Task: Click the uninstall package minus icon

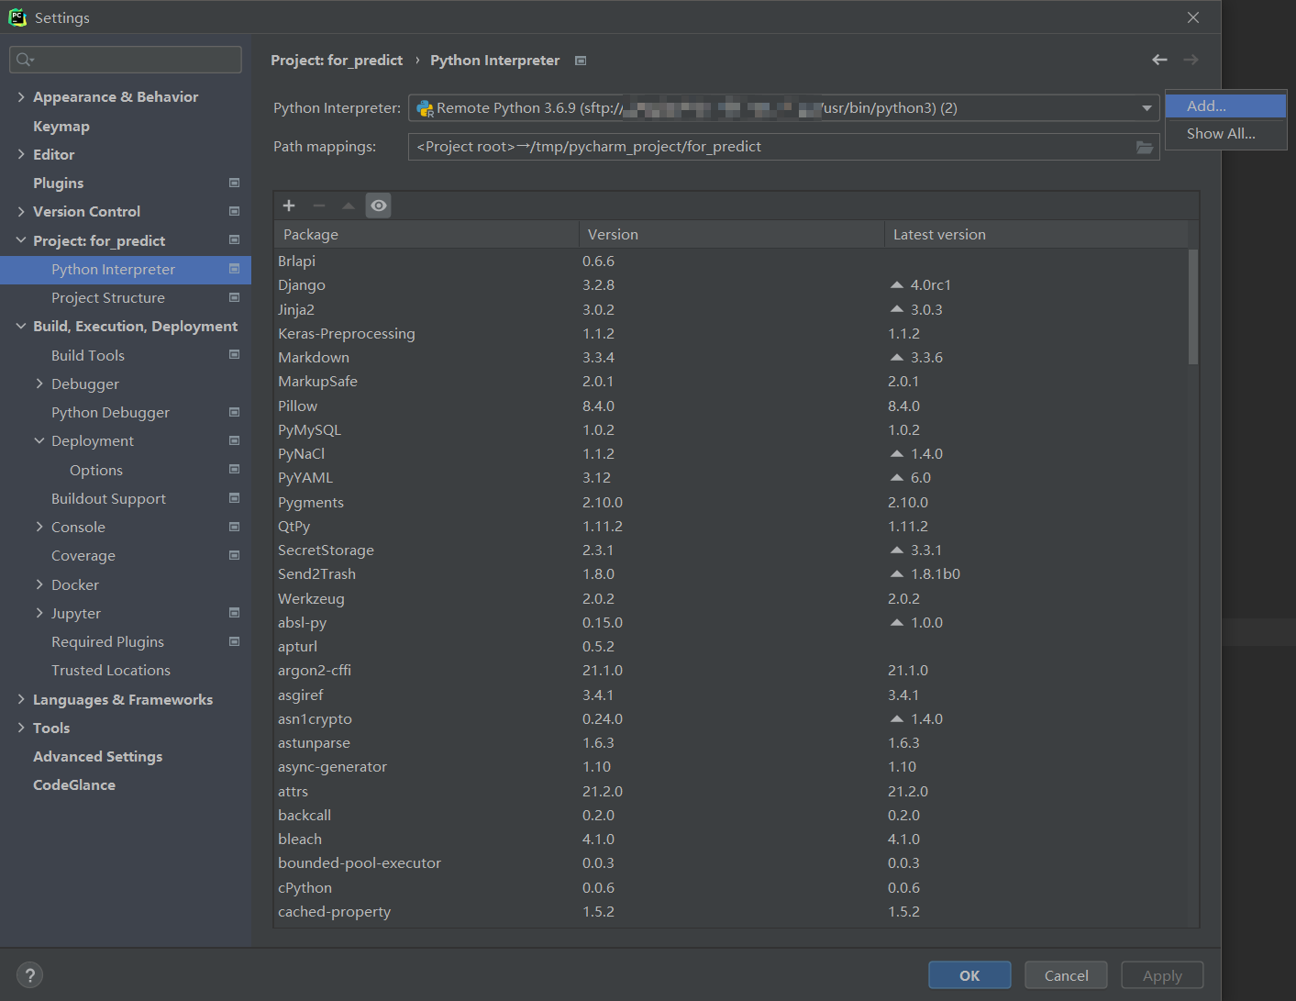Action: (x=319, y=206)
